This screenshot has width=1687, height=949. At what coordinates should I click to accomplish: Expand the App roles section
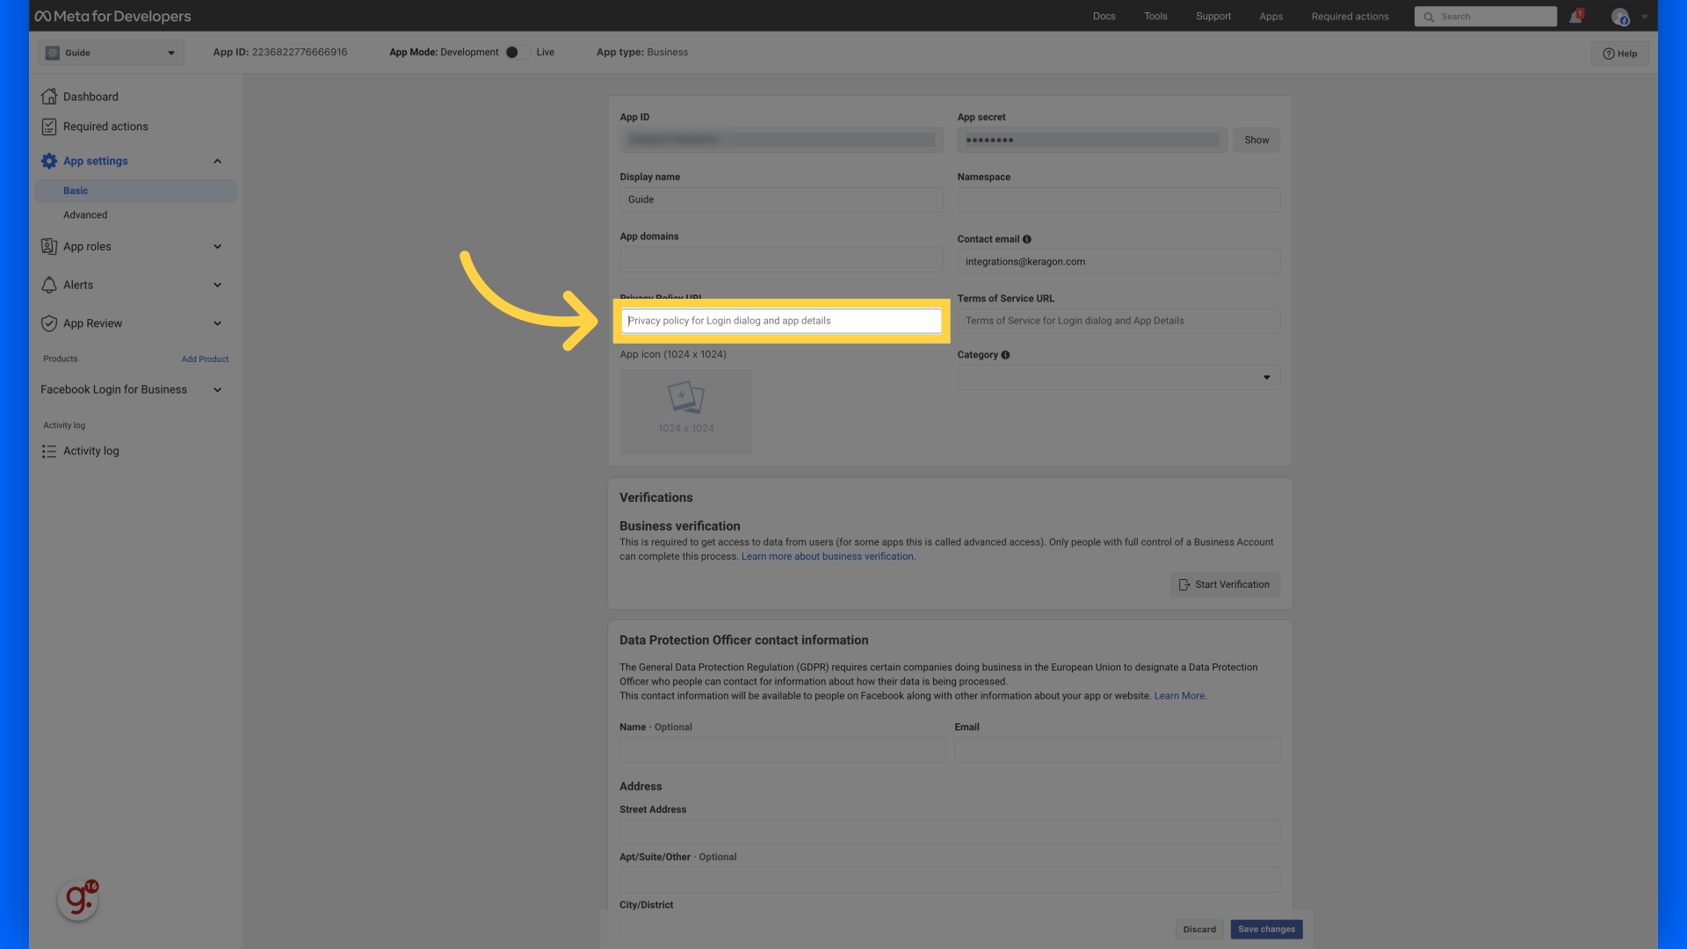(x=218, y=247)
